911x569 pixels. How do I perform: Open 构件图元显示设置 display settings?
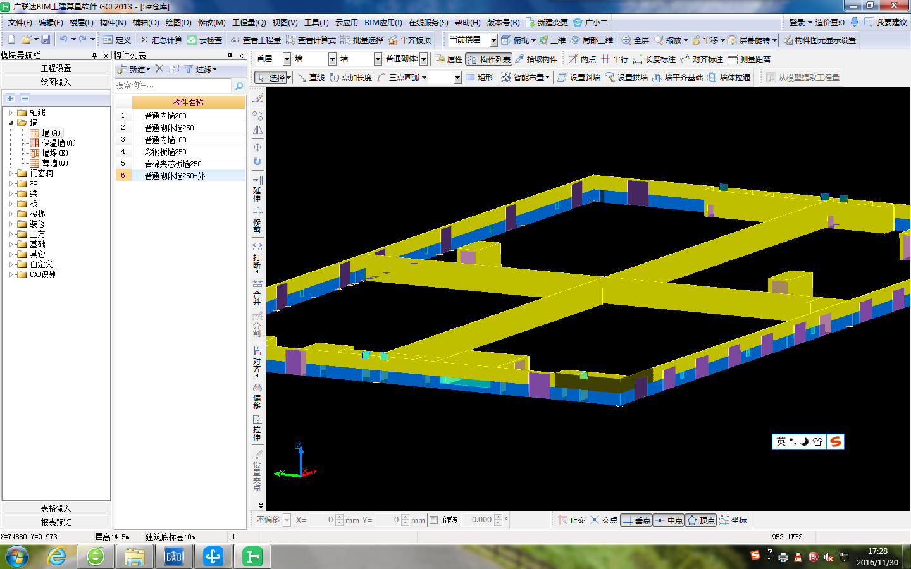[x=819, y=40]
